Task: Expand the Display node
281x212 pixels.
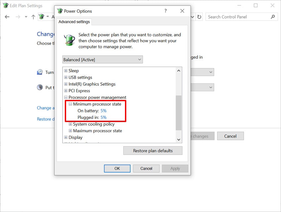Action: point(66,137)
